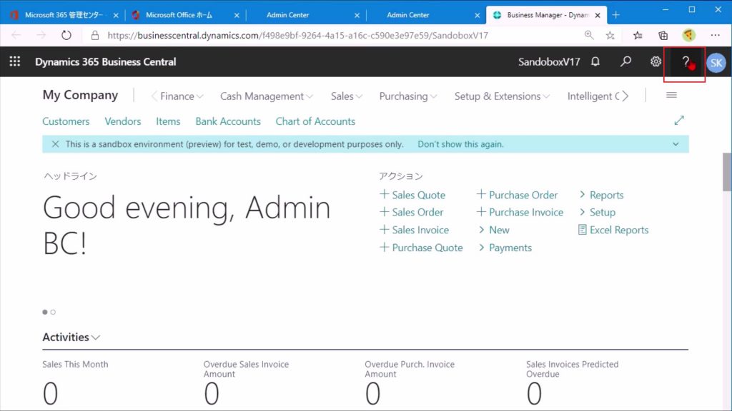Go back in browser history

pyautogui.click(x=16, y=36)
